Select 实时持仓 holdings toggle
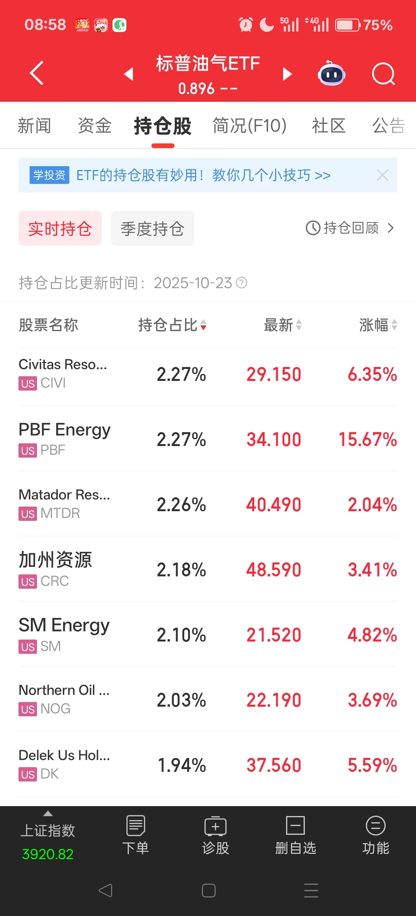The image size is (416, 916). pos(60,228)
